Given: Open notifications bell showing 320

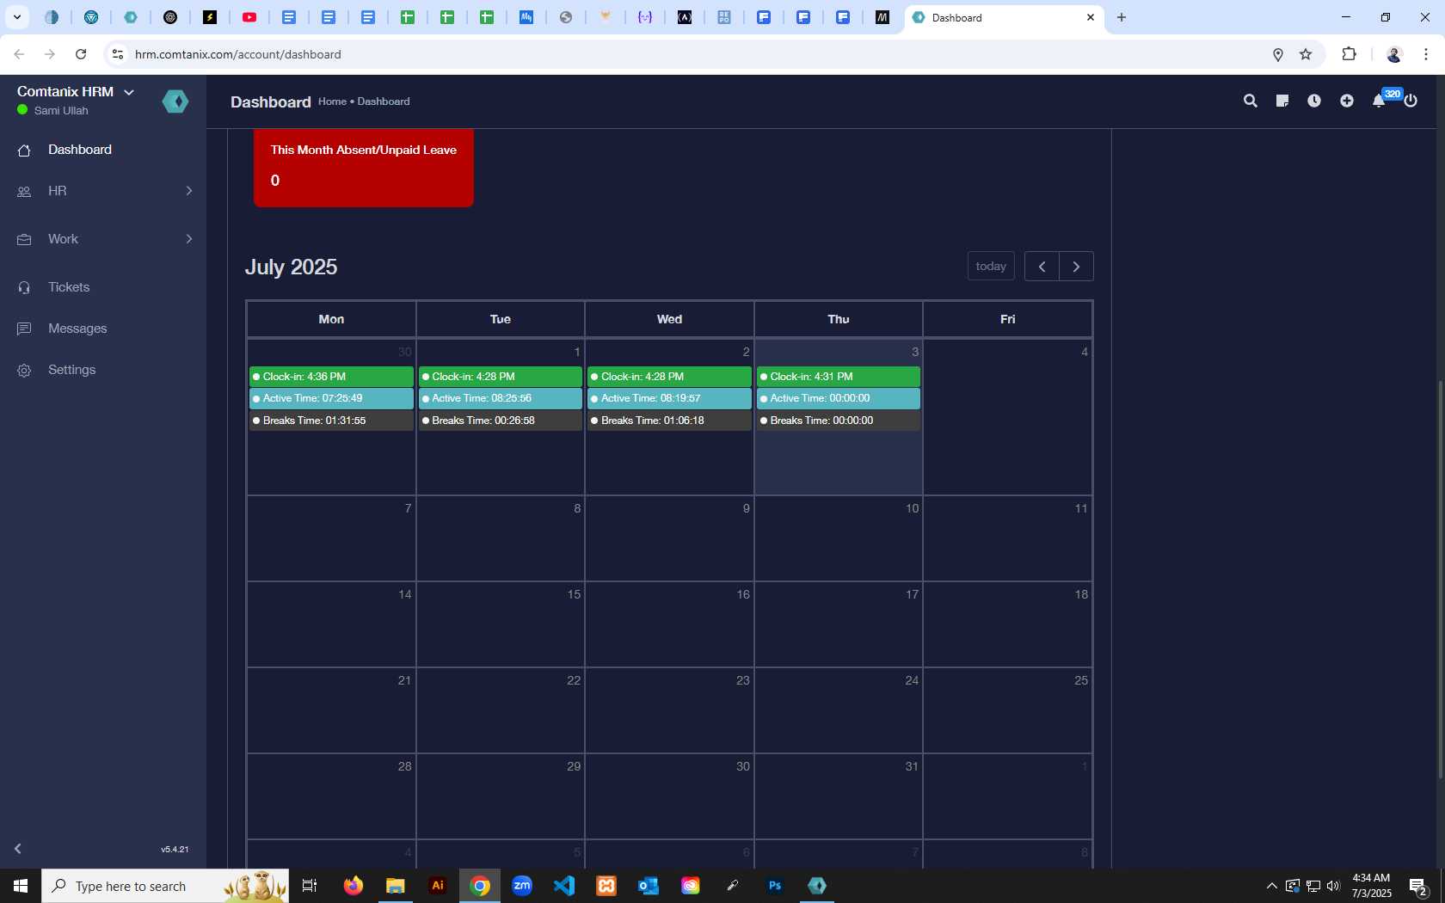Looking at the screenshot, I should [x=1379, y=101].
